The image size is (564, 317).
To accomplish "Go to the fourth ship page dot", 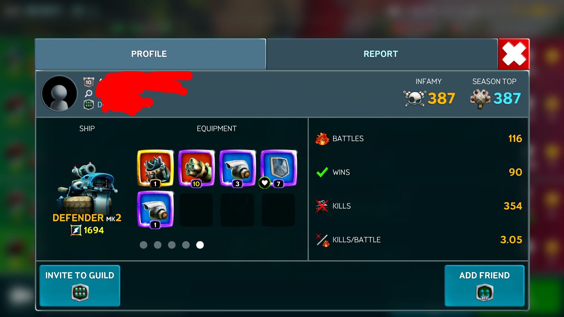I will pos(186,245).
